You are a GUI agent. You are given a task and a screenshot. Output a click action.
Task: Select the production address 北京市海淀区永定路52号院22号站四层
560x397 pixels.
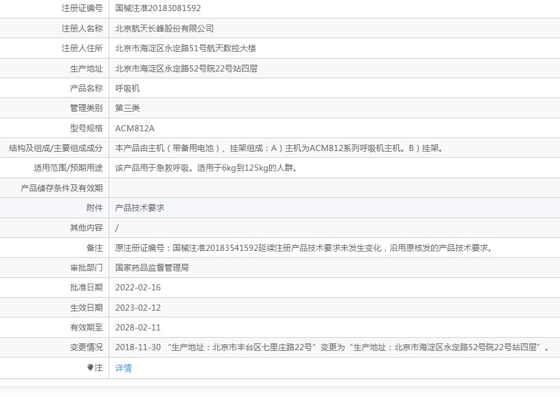point(186,68)
